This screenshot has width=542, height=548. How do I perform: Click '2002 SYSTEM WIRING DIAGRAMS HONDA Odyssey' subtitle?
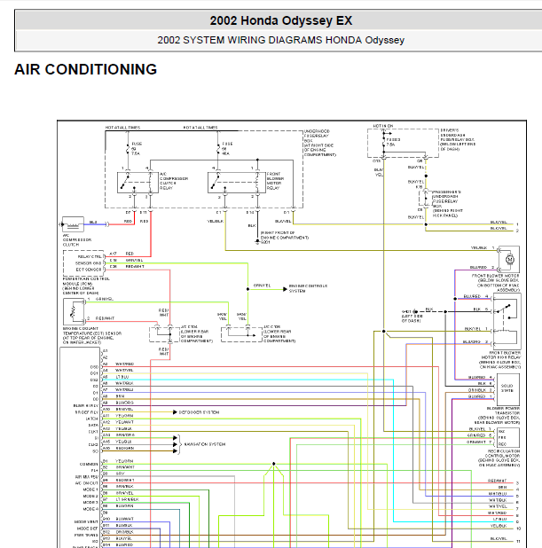pos(281,40)
